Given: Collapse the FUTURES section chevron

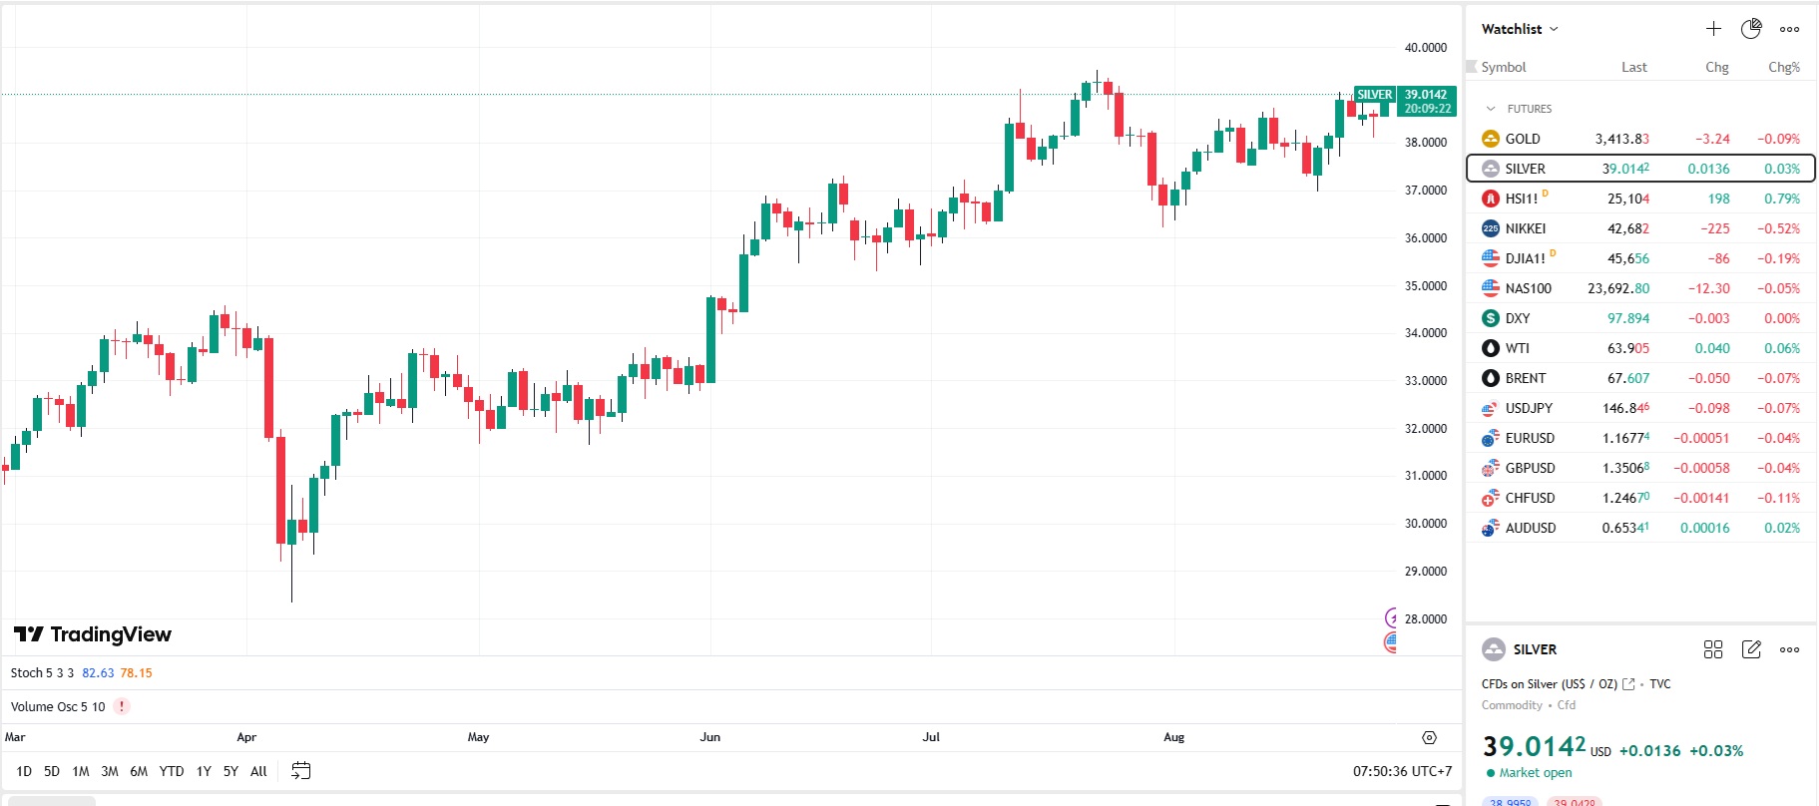Looking at the screenshot, I should pos(1491,109).
